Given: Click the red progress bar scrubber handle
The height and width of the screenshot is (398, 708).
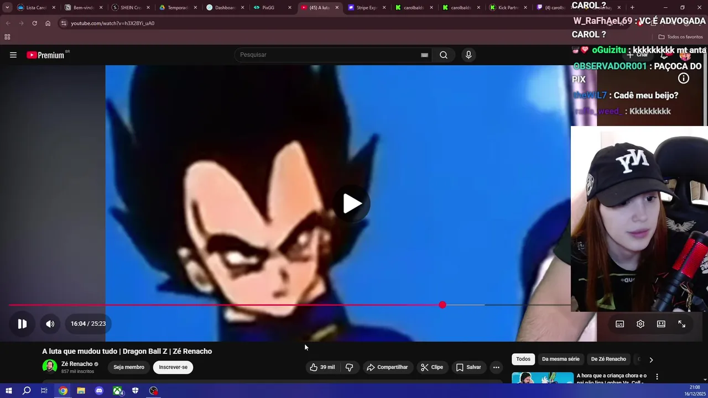Looking at the screenshot, I should pyautogui.click(x=442, y=305).
